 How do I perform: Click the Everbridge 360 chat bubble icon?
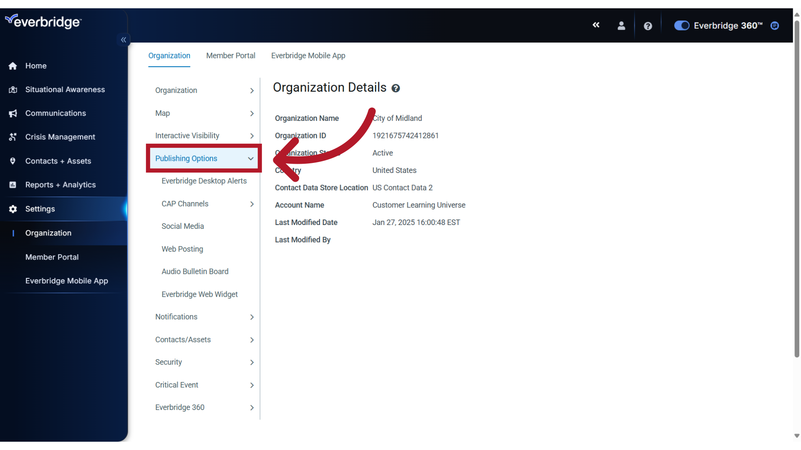775,26
